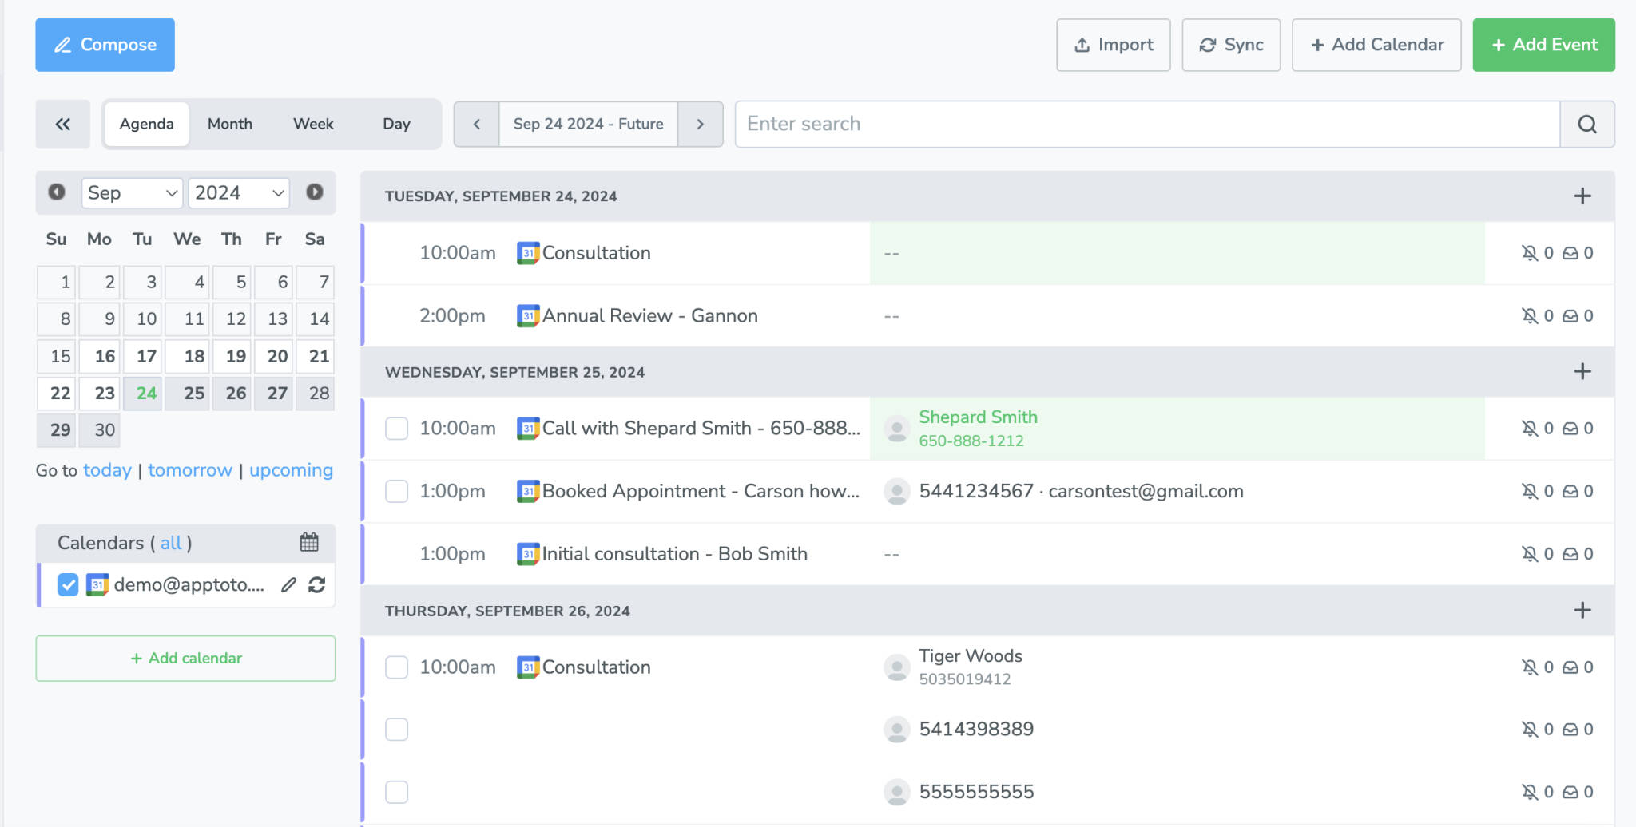This screenshot has height=827, width=1636.
Task: Open calendar grid icon in Calendars header
Action: tap(309, 543)
